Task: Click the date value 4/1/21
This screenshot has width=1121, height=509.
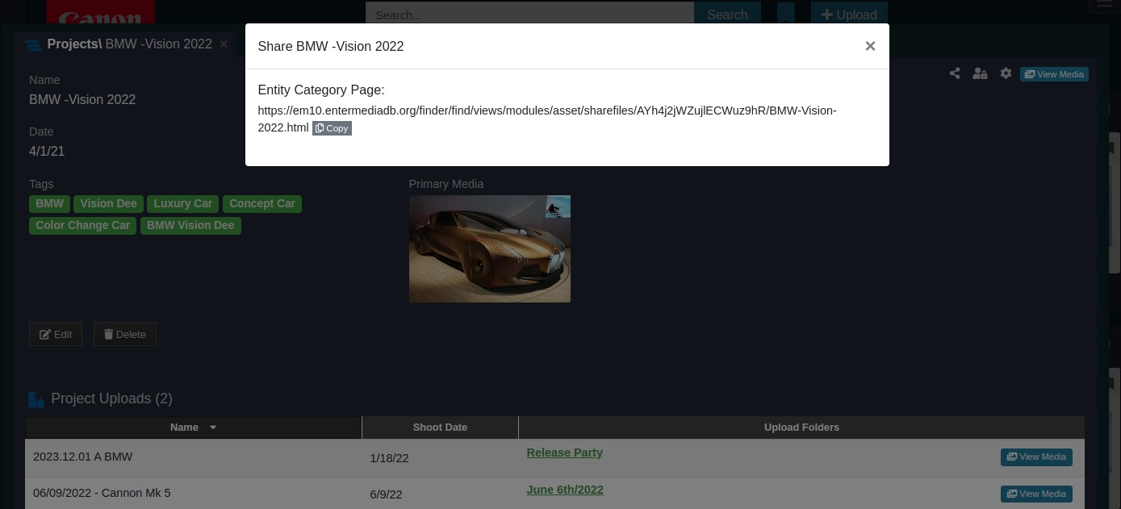Action: [x=47, y=151]
